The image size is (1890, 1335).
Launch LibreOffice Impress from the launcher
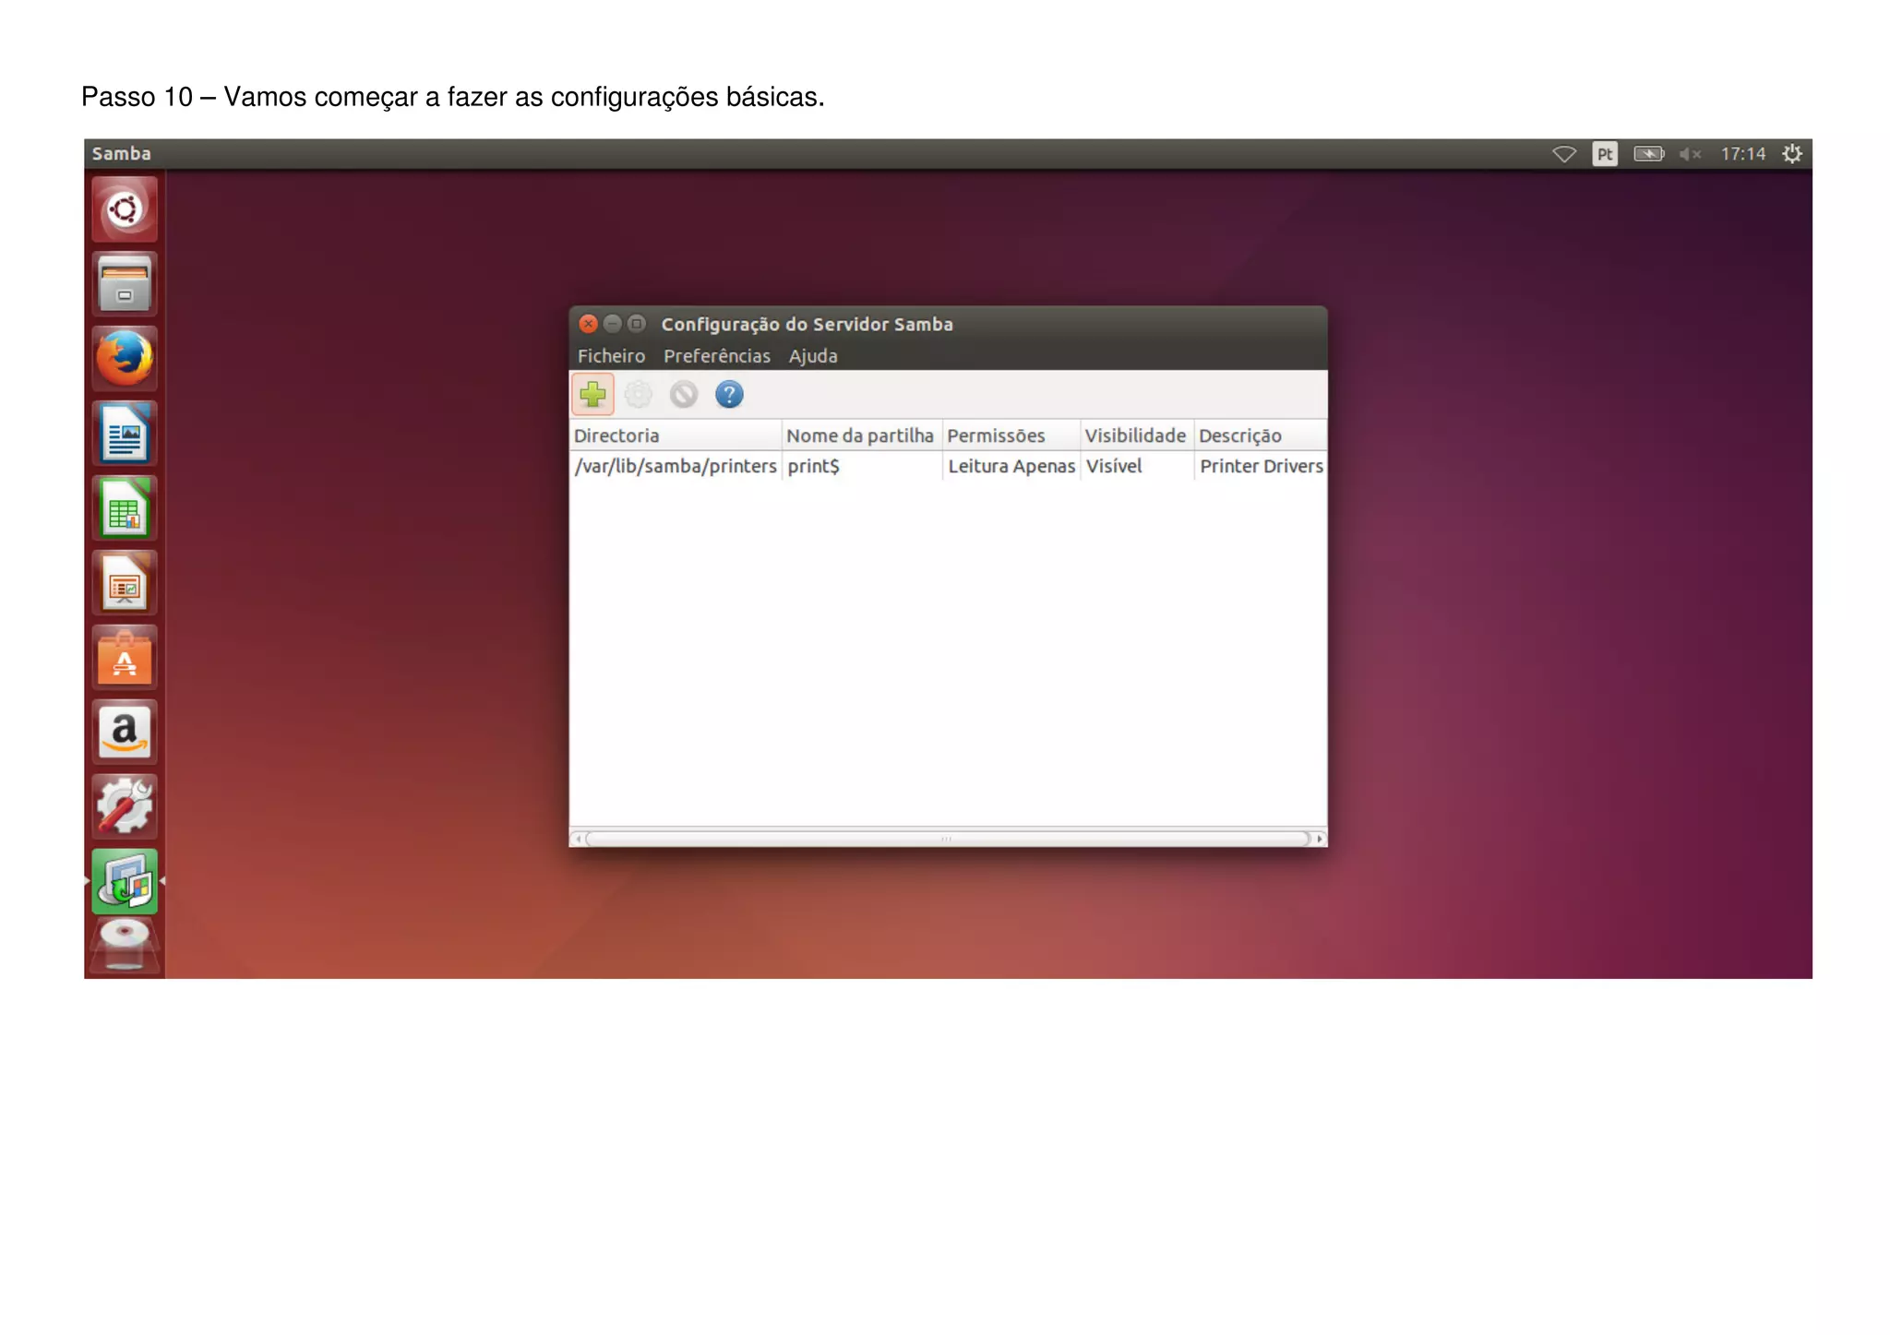pyautogui.click(x=125, y=583)
